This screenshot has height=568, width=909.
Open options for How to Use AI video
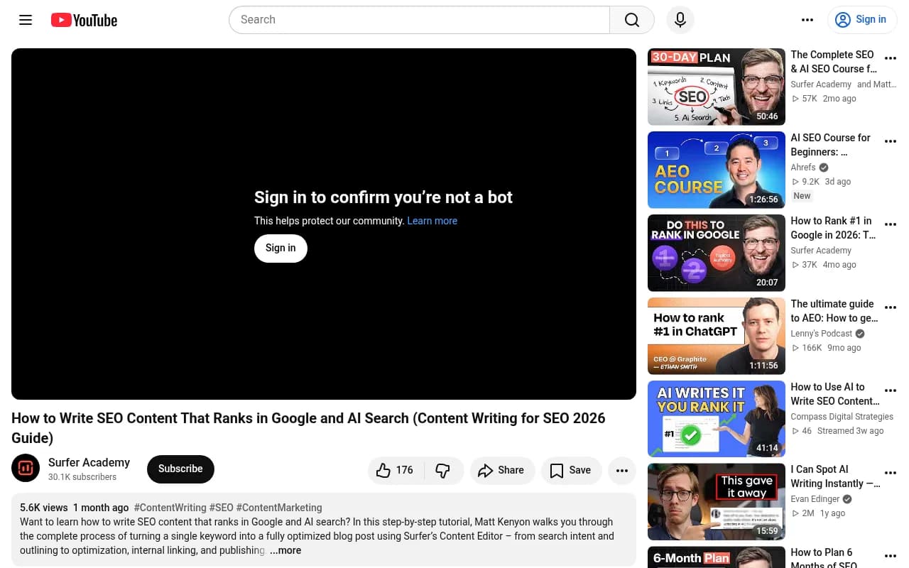click(890, 390)
